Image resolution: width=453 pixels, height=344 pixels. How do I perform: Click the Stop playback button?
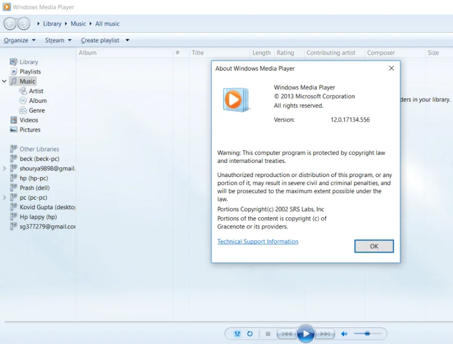pos(267,334)
